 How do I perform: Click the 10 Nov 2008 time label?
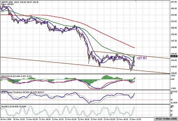coord(6,119)
